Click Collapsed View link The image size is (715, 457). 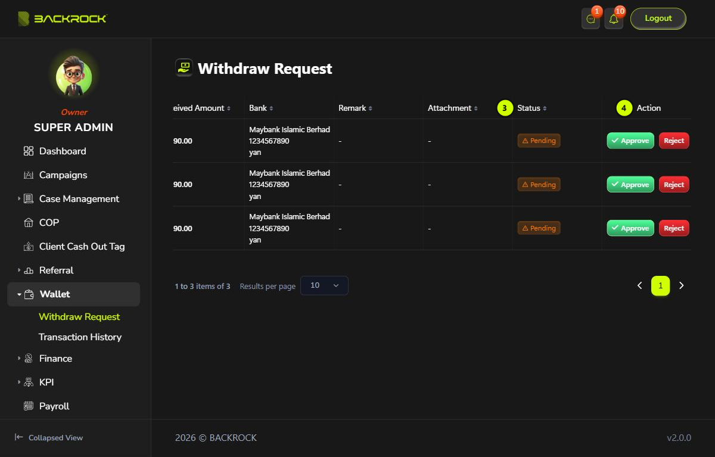[x=49, y=437]
